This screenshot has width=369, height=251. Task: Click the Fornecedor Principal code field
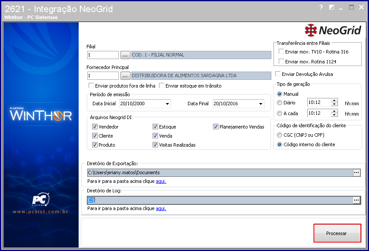[103, 75]
